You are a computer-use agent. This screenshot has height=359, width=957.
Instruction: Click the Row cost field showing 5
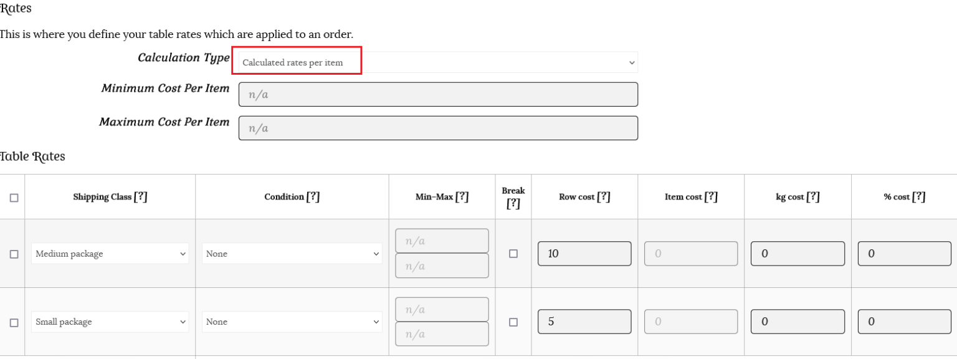click(x=584, y=322)
